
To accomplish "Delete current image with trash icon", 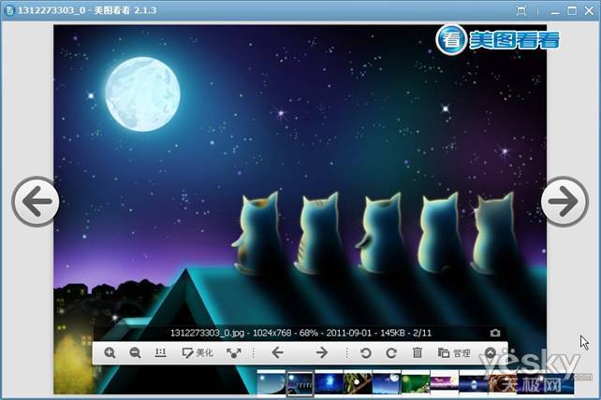I will pyautogui.click(x=418, y=353).
